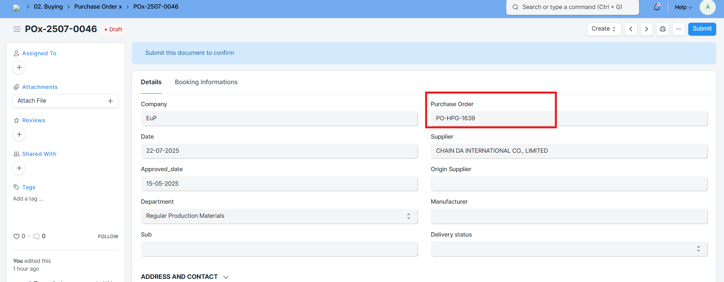Go to previous document arrow
Screen dimensions: 724x282
631,29
